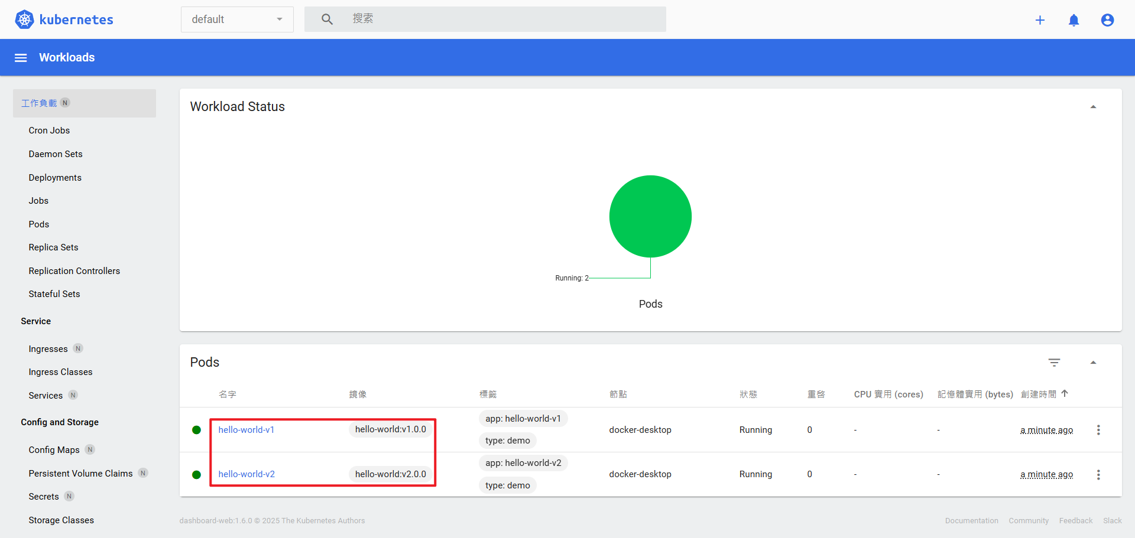Select Deployments in the sidebar
The image size is (1135, 538).
pos(55,178)
